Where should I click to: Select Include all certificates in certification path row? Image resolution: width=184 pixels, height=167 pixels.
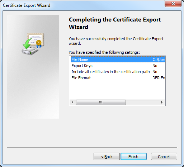tap(118, 72)
